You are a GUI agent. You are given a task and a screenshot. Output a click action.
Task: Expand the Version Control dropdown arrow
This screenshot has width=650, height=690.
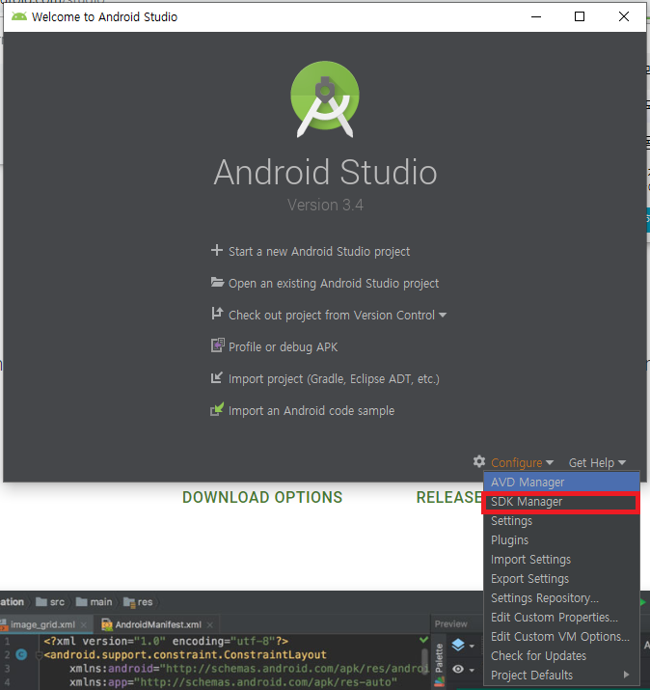443,315
